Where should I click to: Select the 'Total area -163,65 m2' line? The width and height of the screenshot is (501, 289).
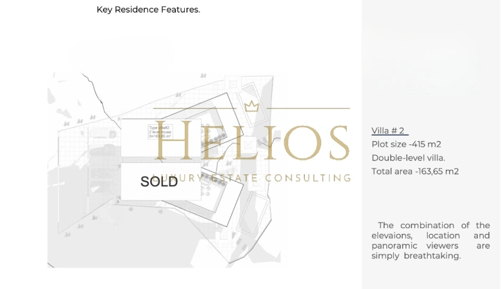415,171
